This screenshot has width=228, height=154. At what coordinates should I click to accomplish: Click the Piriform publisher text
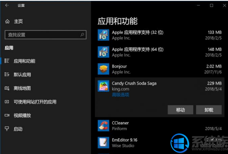[x=119, y=129]
